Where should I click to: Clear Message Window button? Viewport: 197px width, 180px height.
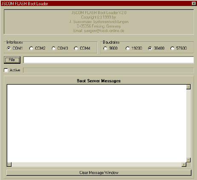99,173
